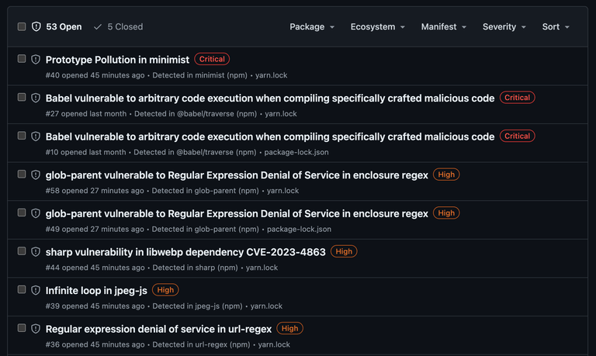This screenshot has width=596, height=356.
Task: Open the Sort options dropdown
Action: (x=556, y=26)
